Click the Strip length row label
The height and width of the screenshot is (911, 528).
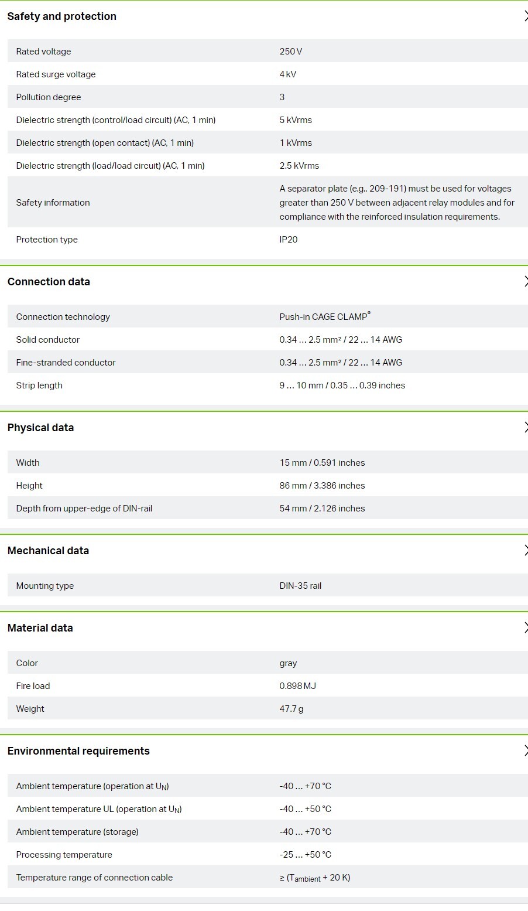pyautogui.click(x=39, y=385)
